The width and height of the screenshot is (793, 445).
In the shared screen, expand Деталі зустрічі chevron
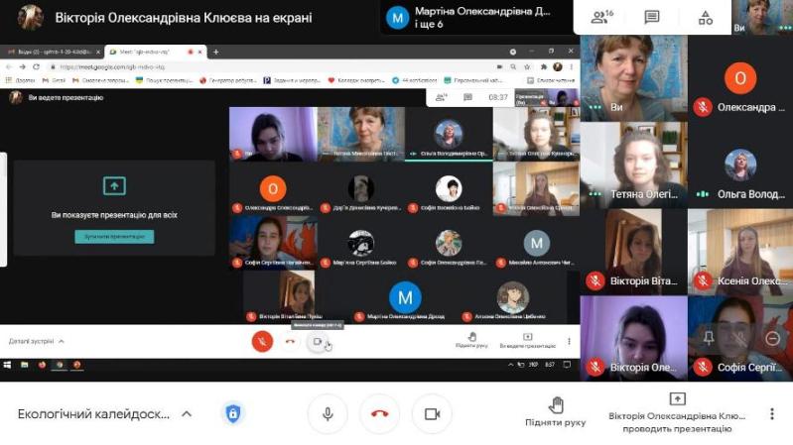pos(62,342)
